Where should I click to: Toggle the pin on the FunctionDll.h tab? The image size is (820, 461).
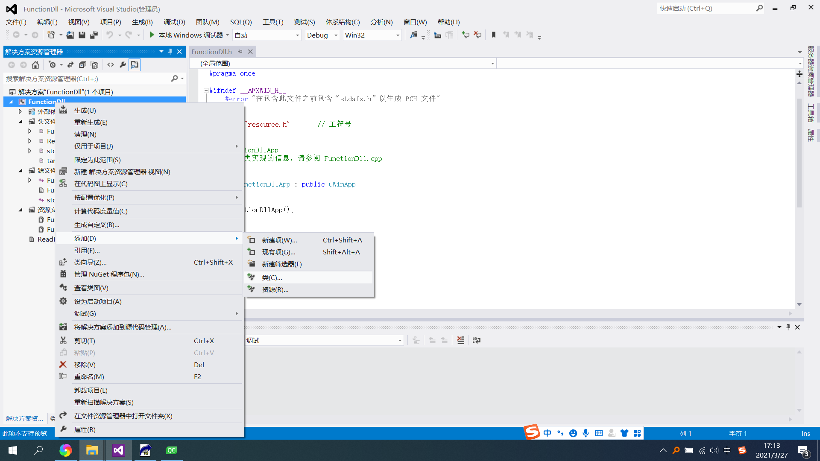pos(240,52)
